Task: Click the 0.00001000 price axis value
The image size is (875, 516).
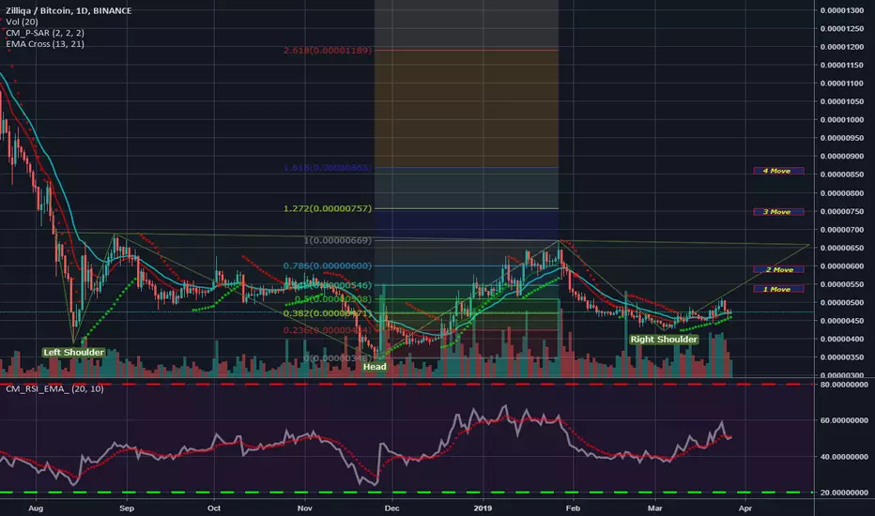Action: tap(841, 120)
